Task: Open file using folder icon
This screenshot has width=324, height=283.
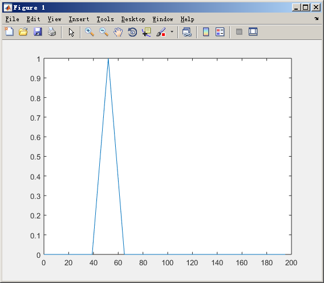Action: click(x=23, y=31)
